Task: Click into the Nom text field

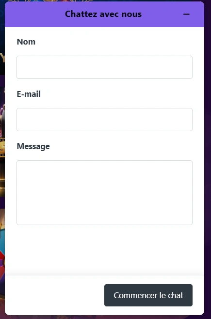Action: coord(104,67)
